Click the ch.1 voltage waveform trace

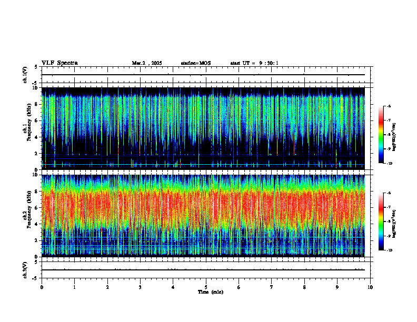(203, 75)
